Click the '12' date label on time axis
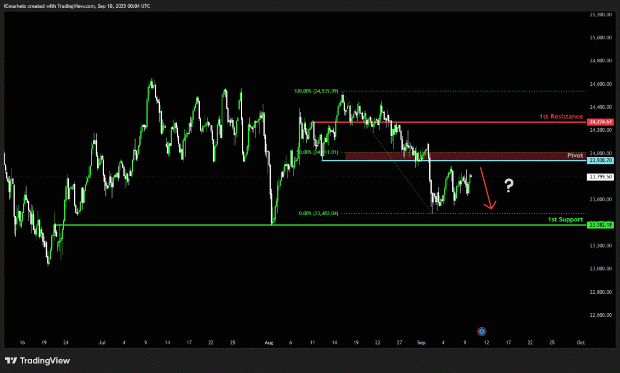The image size is (620, 373). click(x=486, y=343)
